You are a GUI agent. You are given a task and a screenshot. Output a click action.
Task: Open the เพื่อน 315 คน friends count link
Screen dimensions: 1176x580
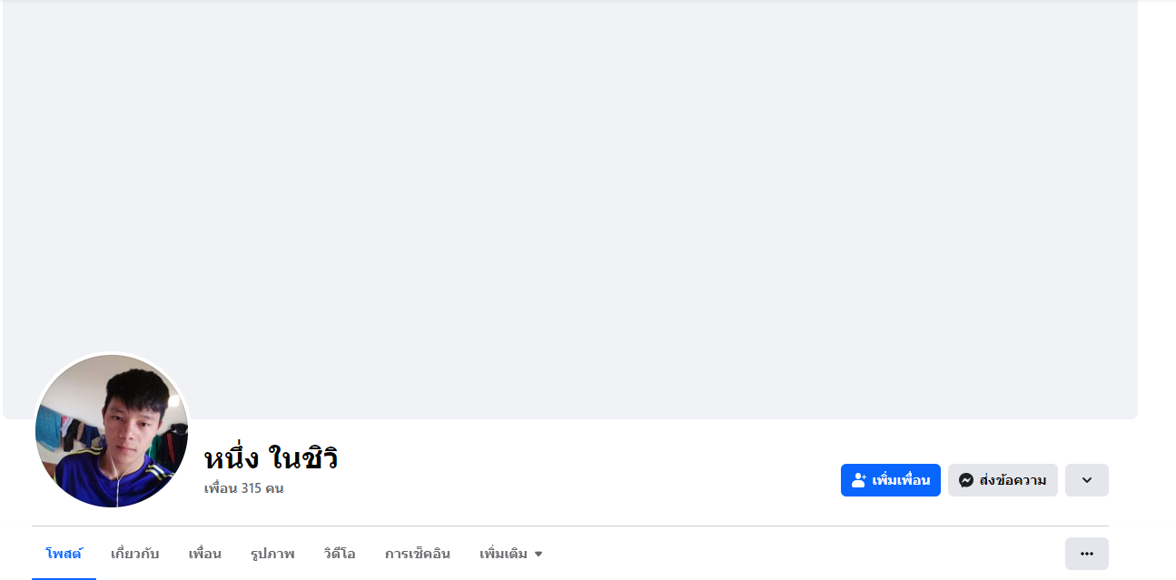click(244, 488)
